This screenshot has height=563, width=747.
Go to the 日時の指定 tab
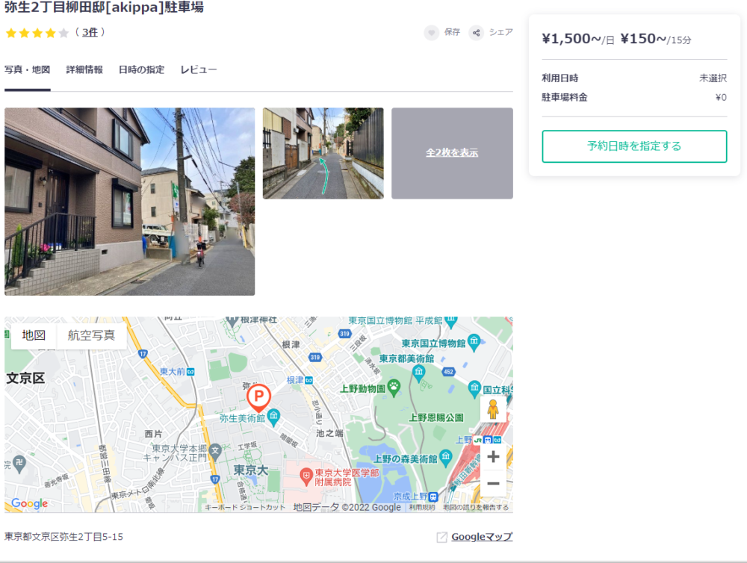coord(141,70)
